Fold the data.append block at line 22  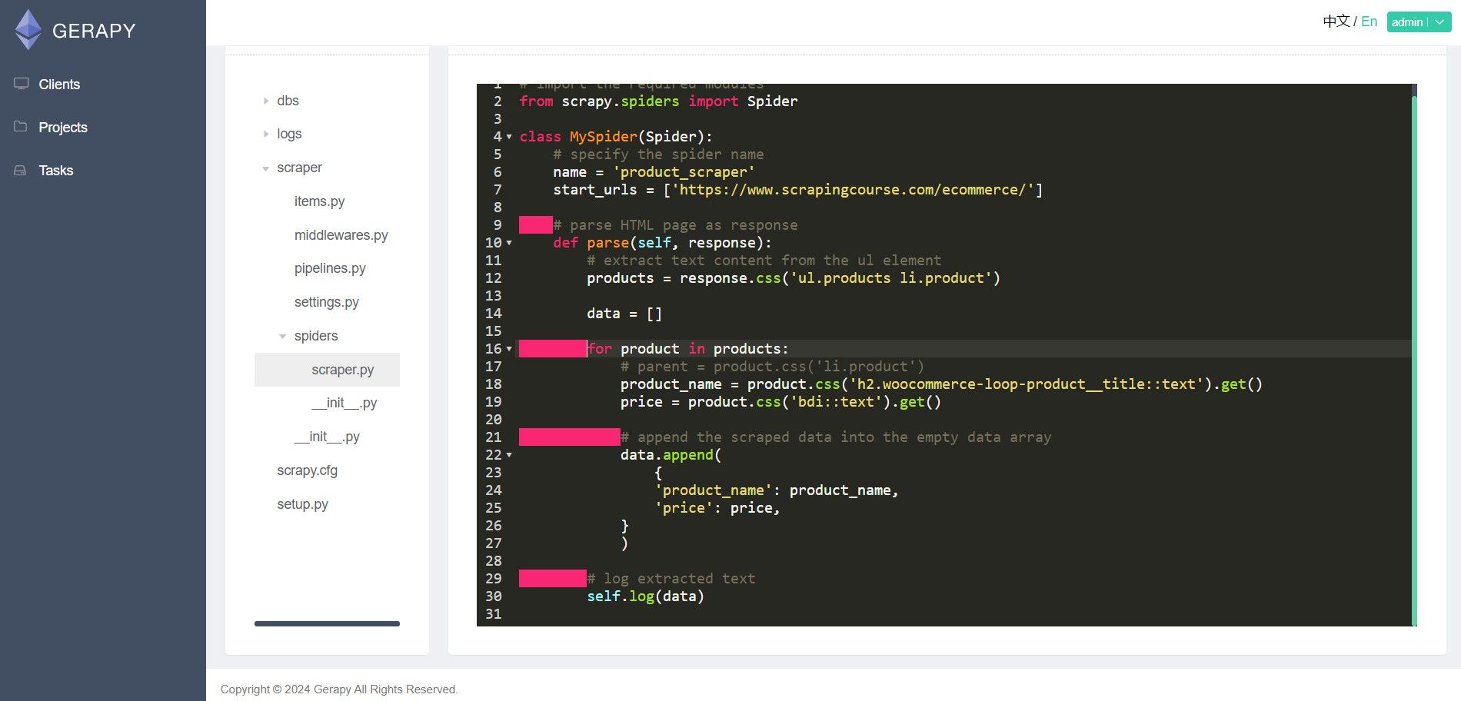pos(509,455)
